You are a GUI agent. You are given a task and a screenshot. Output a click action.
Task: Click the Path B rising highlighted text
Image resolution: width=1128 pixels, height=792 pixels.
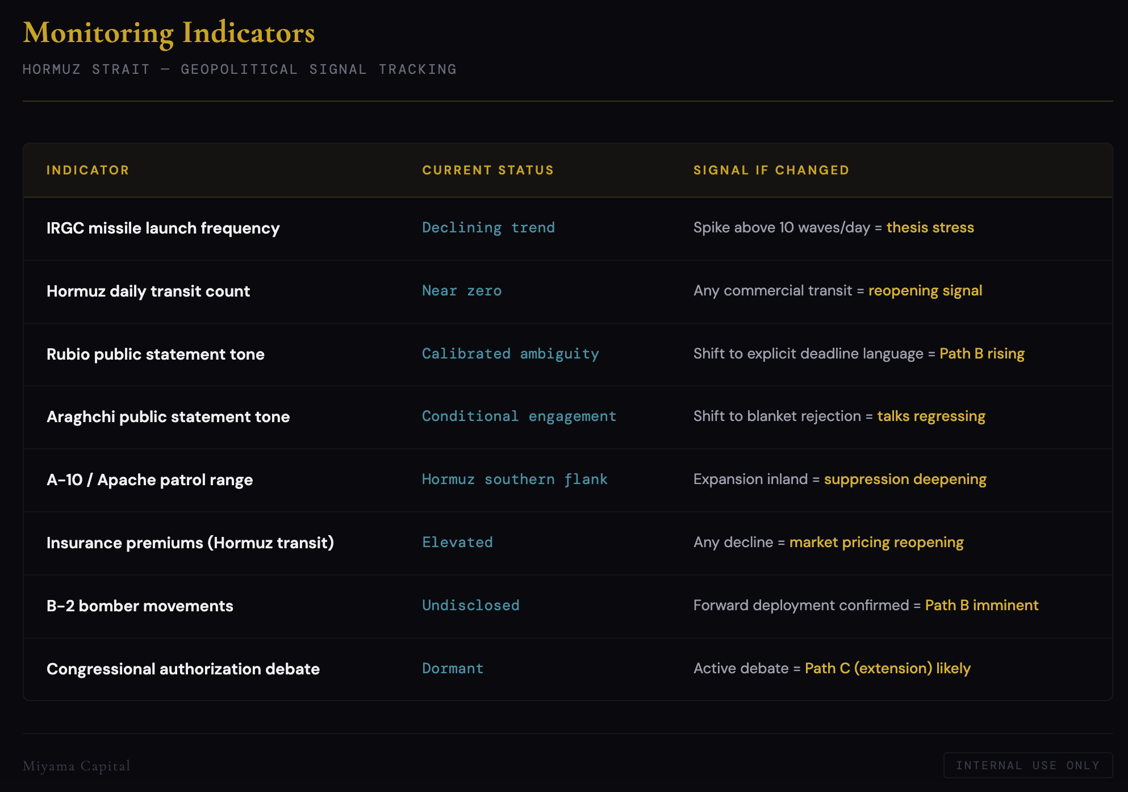click(981, 354)
